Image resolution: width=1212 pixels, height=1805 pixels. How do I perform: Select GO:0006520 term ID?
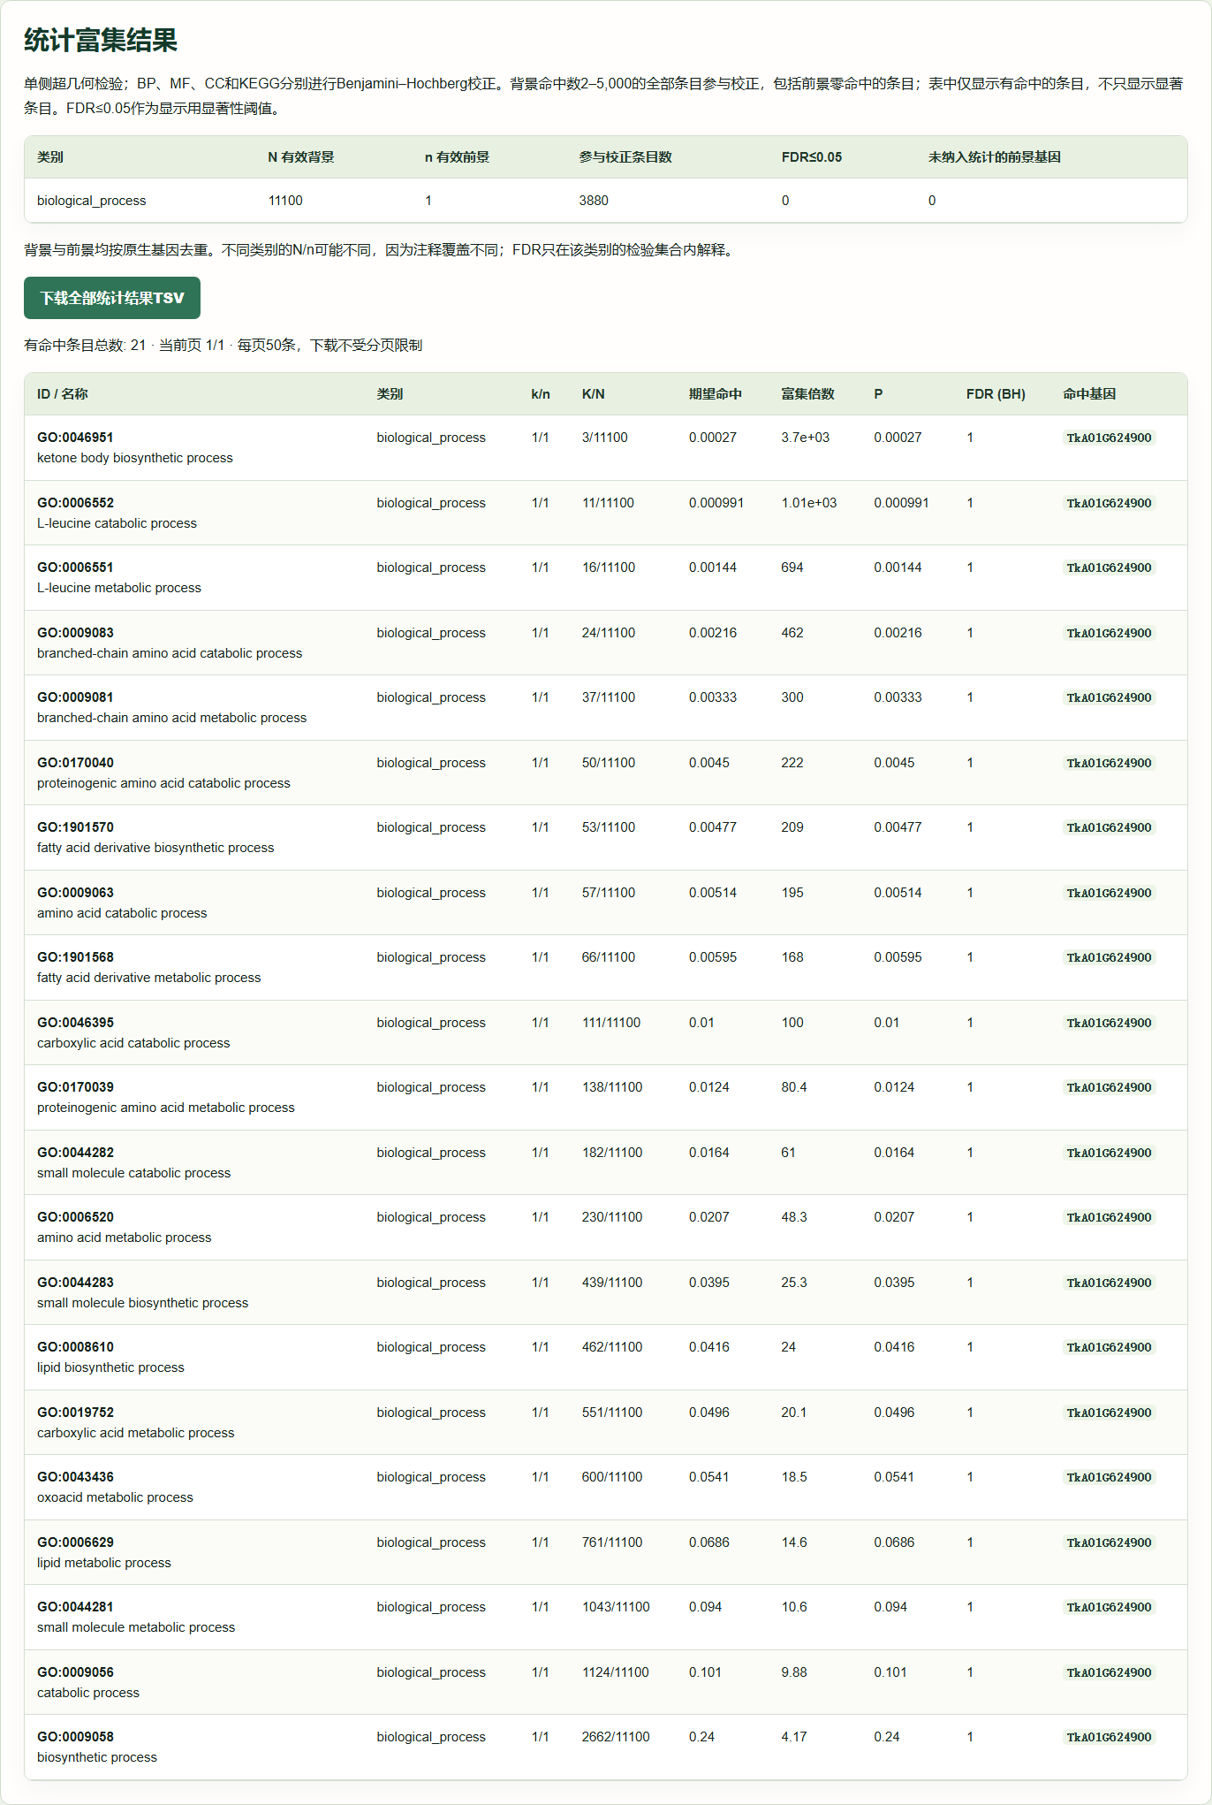(x=75, y=1217)
